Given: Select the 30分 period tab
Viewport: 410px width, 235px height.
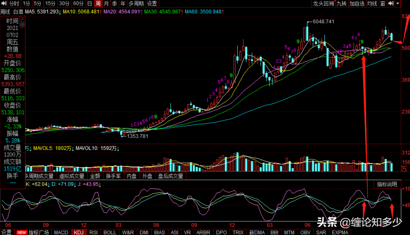Looking at the screenshot, I should 64,3.
